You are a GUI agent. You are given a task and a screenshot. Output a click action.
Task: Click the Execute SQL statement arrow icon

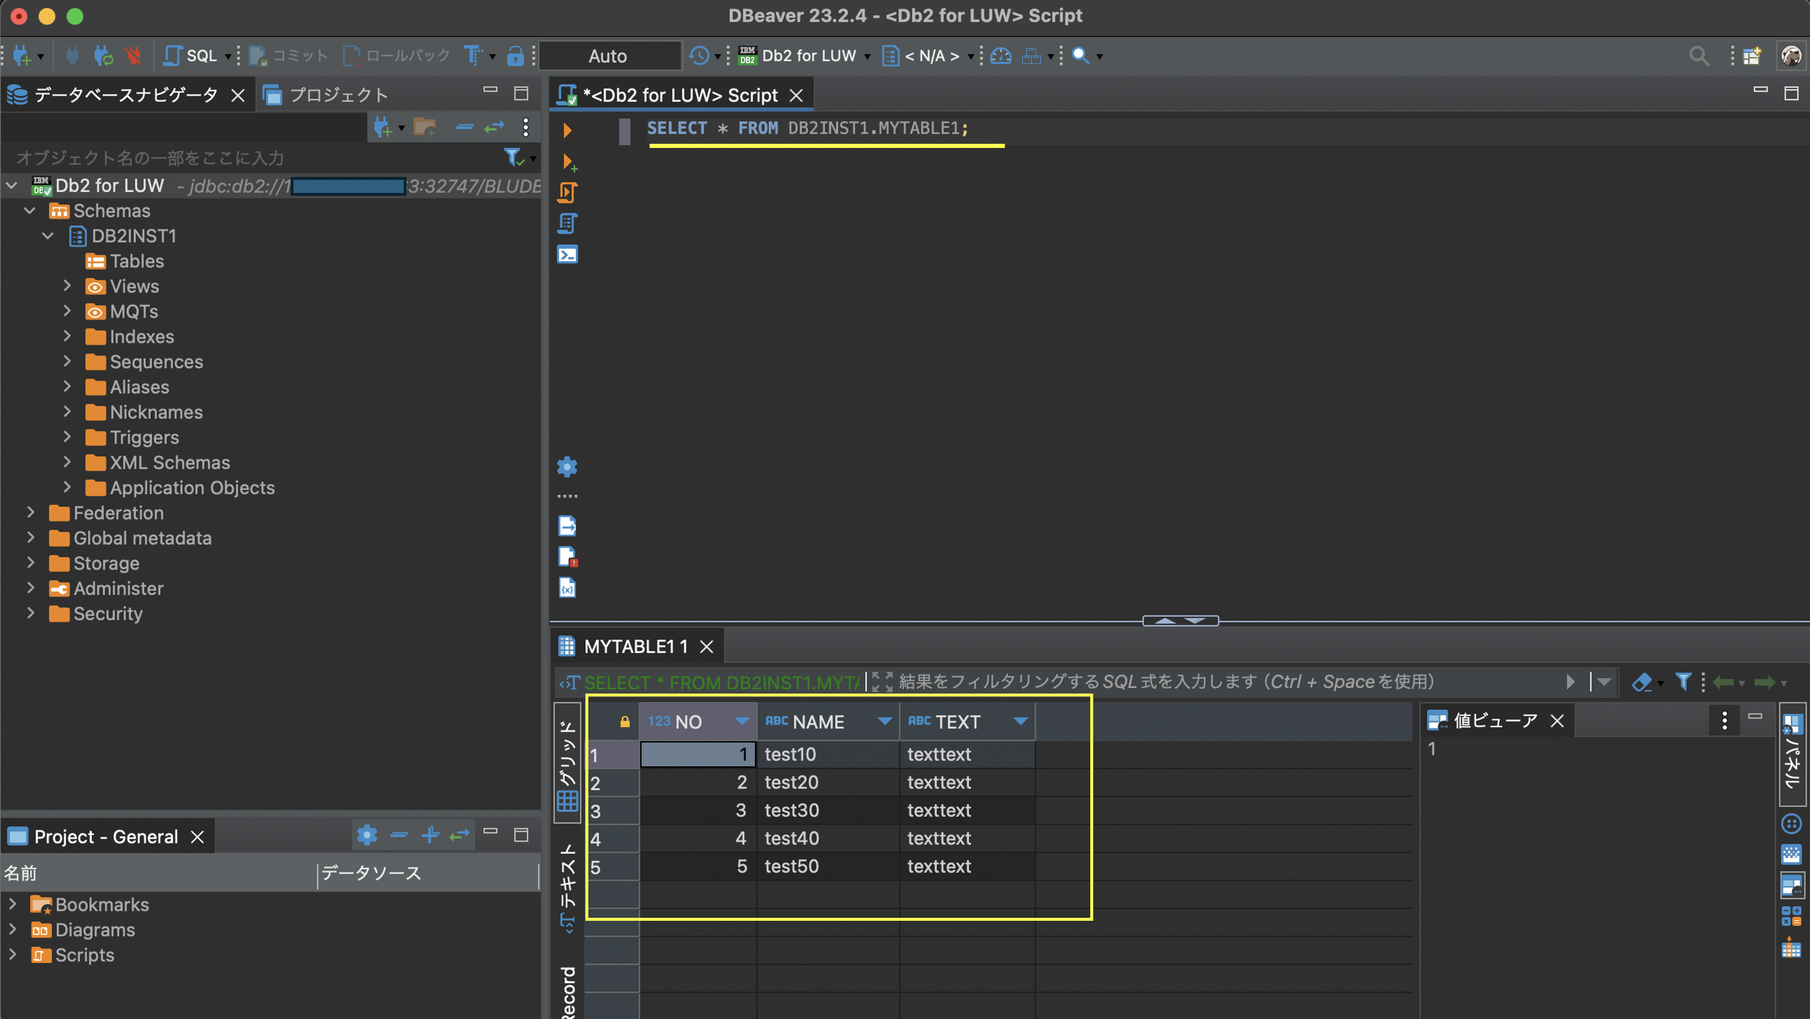coord(567,130)
